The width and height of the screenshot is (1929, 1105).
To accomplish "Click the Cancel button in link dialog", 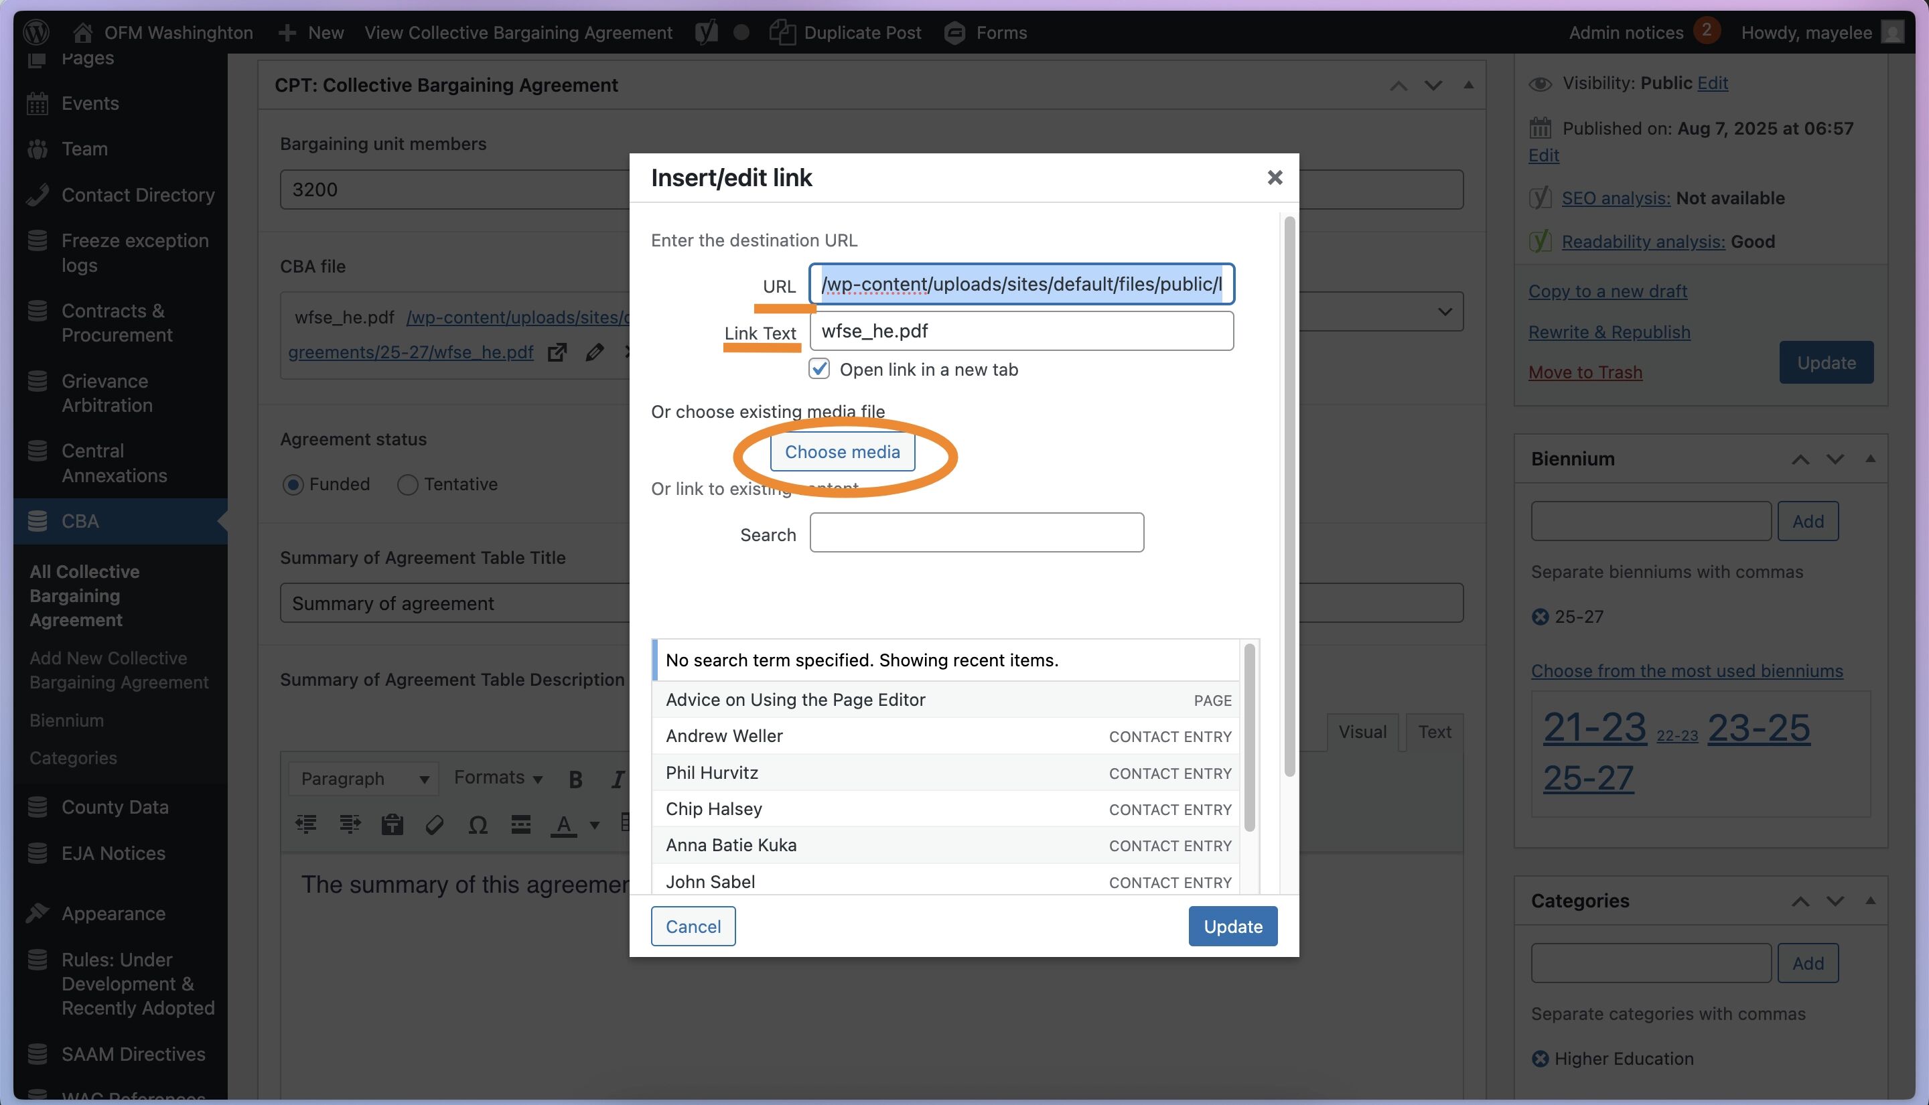I will click(692, 926).
